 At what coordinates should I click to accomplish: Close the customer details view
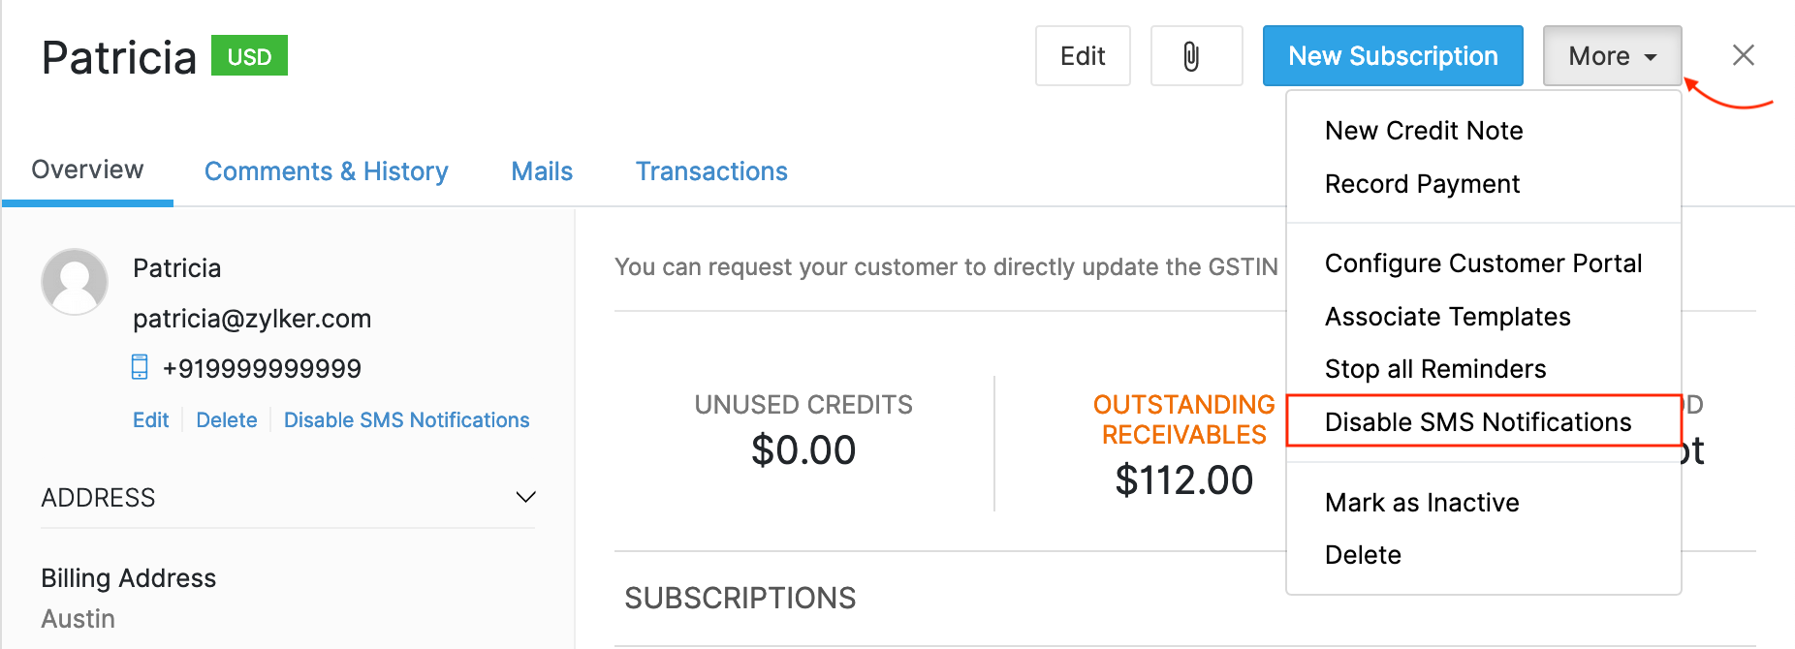coord(1744,55)
